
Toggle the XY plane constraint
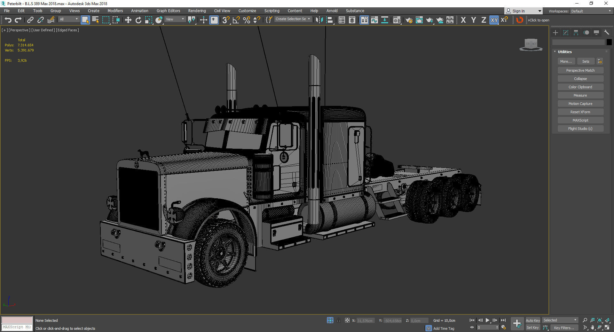click(494, 20)
